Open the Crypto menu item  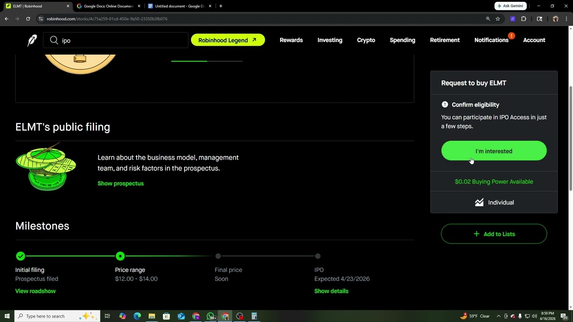tap(366, 40)
